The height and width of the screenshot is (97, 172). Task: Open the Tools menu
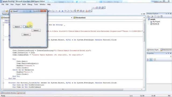tap(36, 4)
